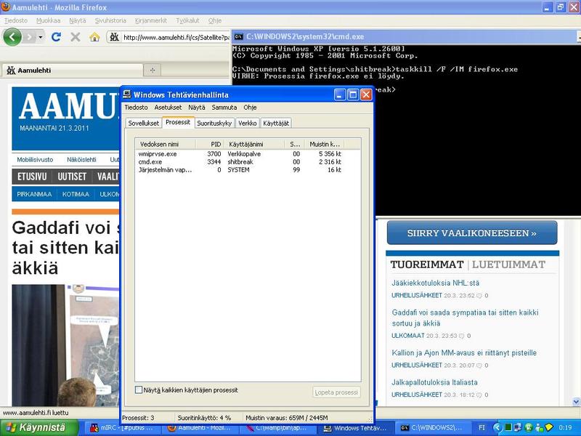This screenshot has height=436, width=581.
Task: Click the grey stop loading X icon
Action: (76, 37)
